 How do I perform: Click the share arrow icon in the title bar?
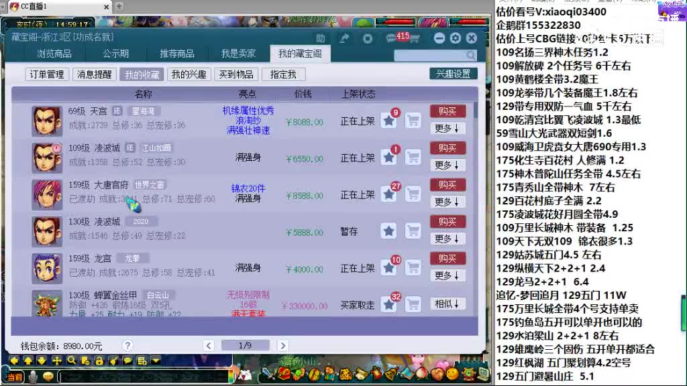coord(345,38)
